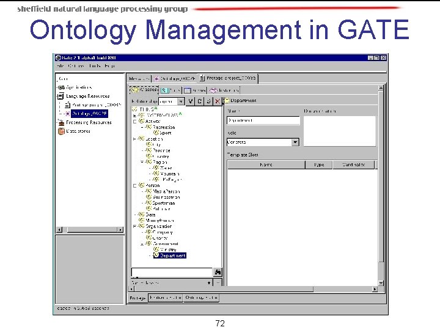Click the class icon beside Recreation
Screen dimensions: 440x330
click(148, 127)
